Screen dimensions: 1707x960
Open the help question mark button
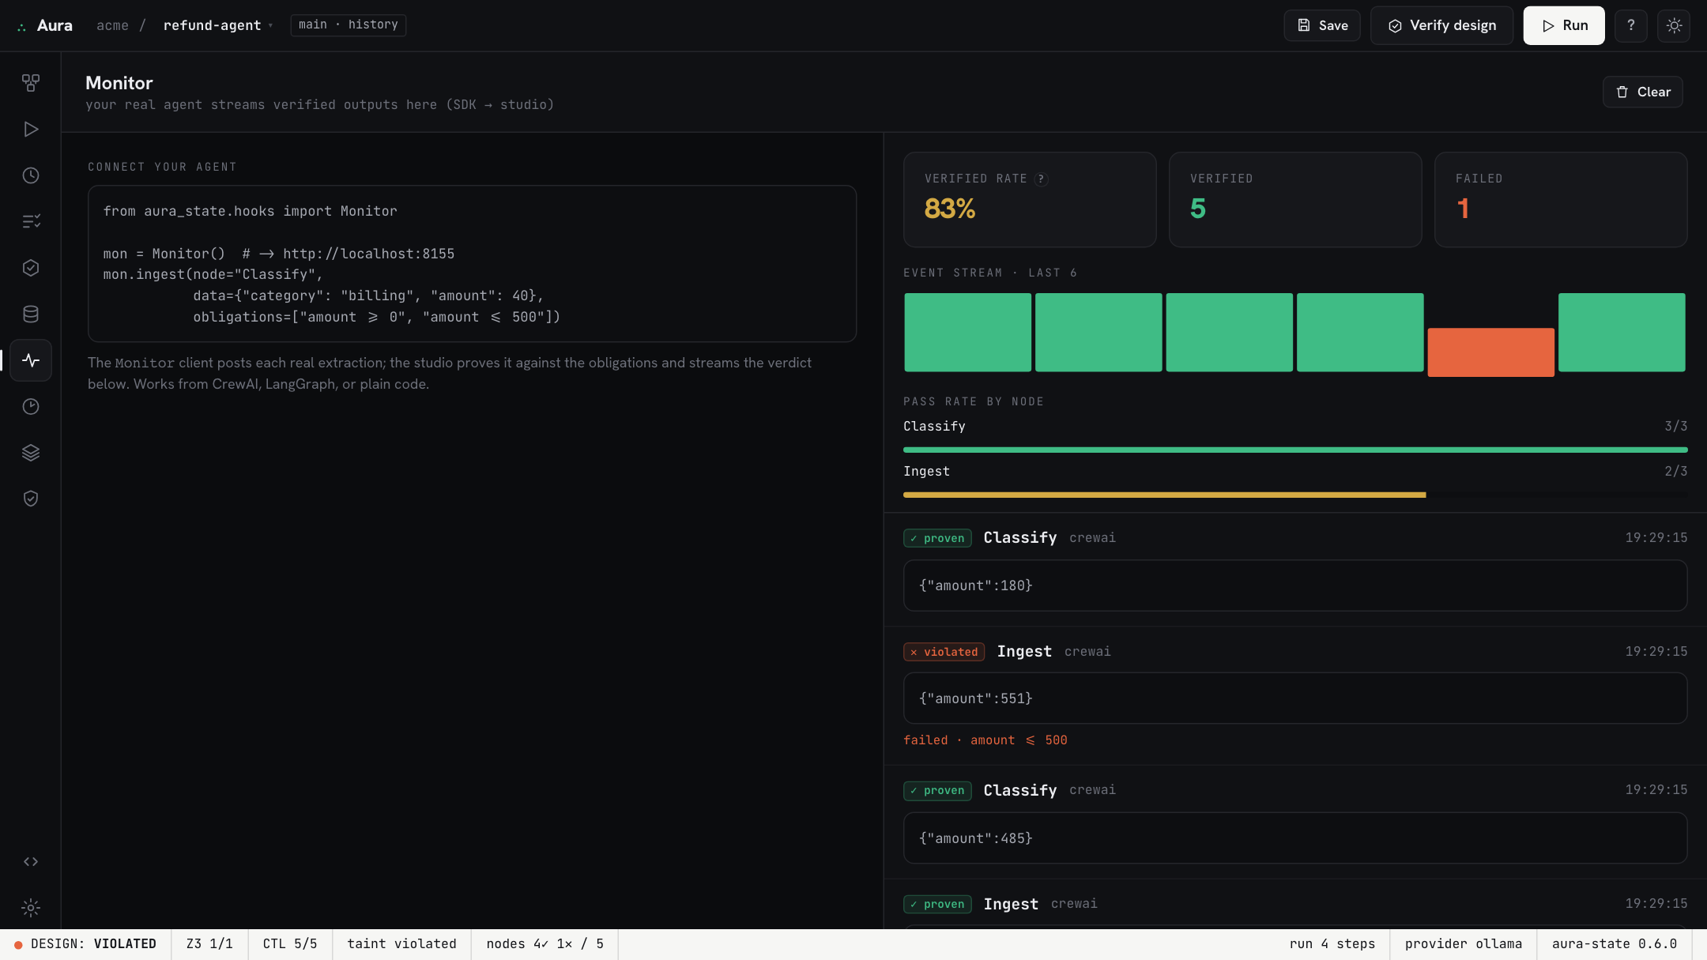1631,25
